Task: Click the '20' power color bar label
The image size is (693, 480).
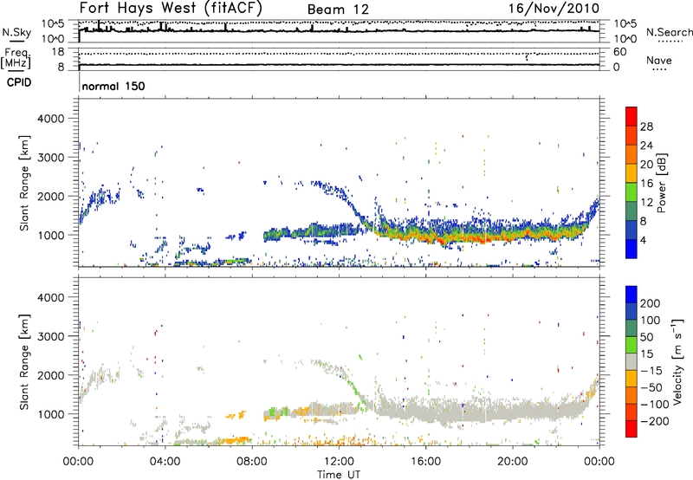Action: [x=646, y=165]
